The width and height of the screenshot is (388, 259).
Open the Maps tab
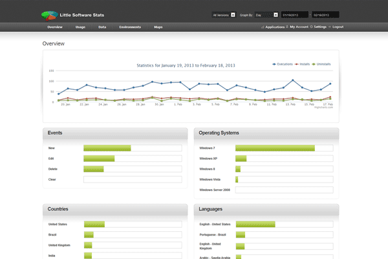pyautogui.click(x=158, y=27)
